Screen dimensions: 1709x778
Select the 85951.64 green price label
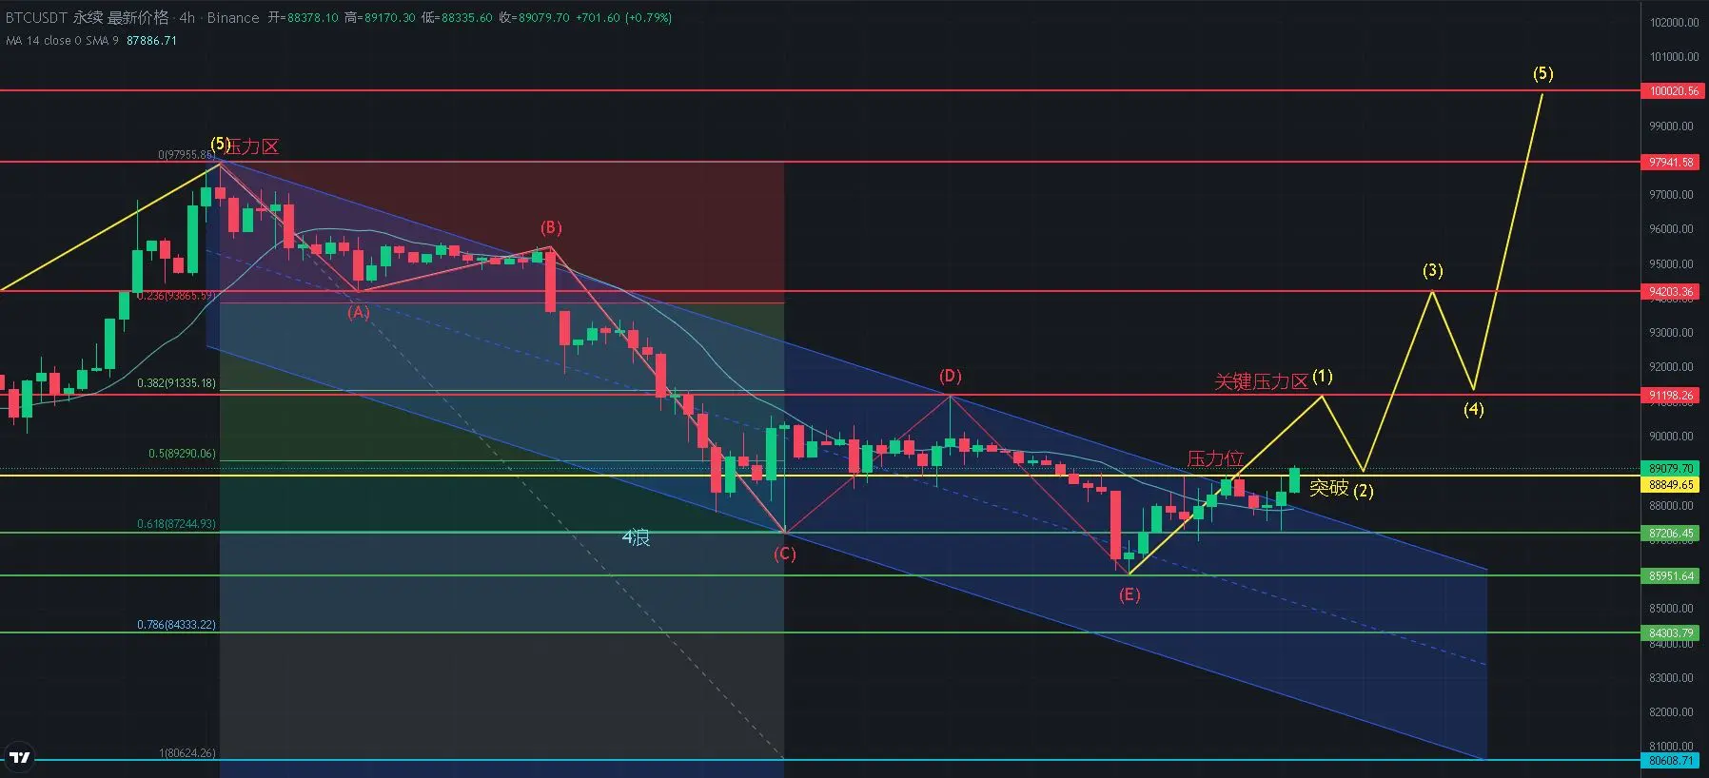(1671, 575)
